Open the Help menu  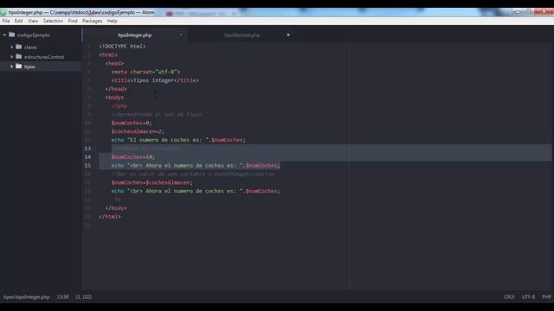(112, 21)
